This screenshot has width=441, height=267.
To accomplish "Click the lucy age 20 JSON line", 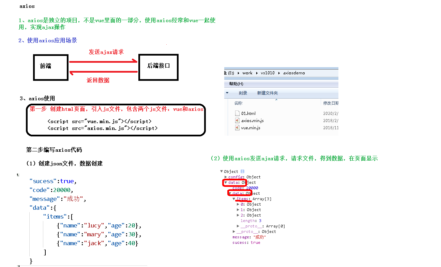I will 98,225.
